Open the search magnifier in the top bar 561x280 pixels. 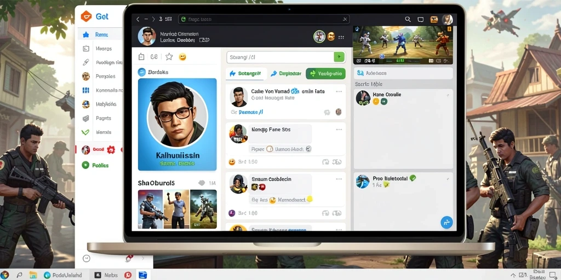408,19
